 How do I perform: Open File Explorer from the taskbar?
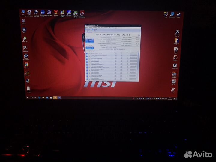pos(43,98)
